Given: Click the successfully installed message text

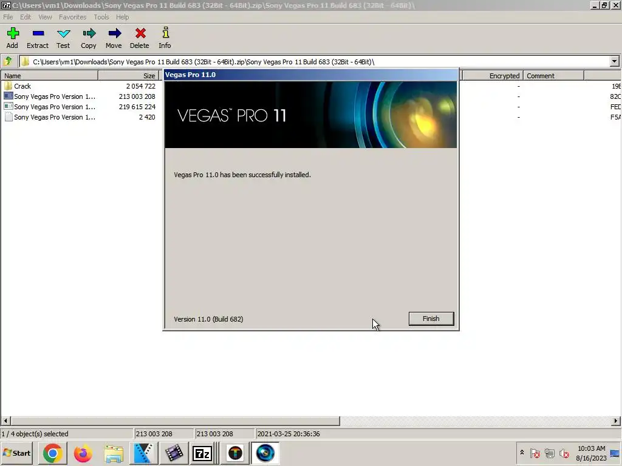Looking at the screenshot, I should (242, 175).
